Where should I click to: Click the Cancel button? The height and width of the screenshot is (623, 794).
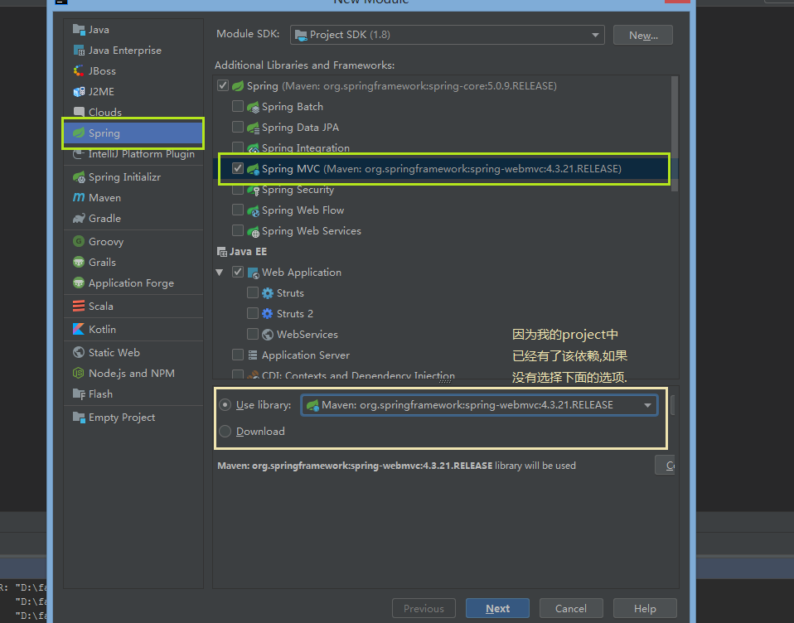(x=571, y=608)
